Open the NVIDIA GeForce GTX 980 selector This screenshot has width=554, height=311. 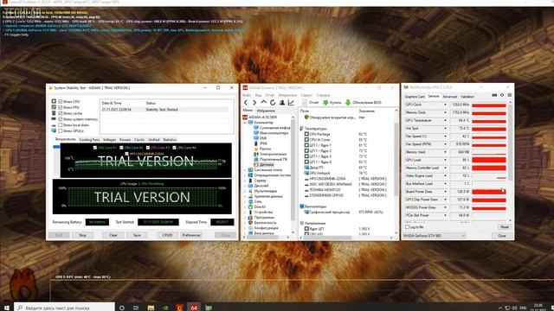(435, 236)
